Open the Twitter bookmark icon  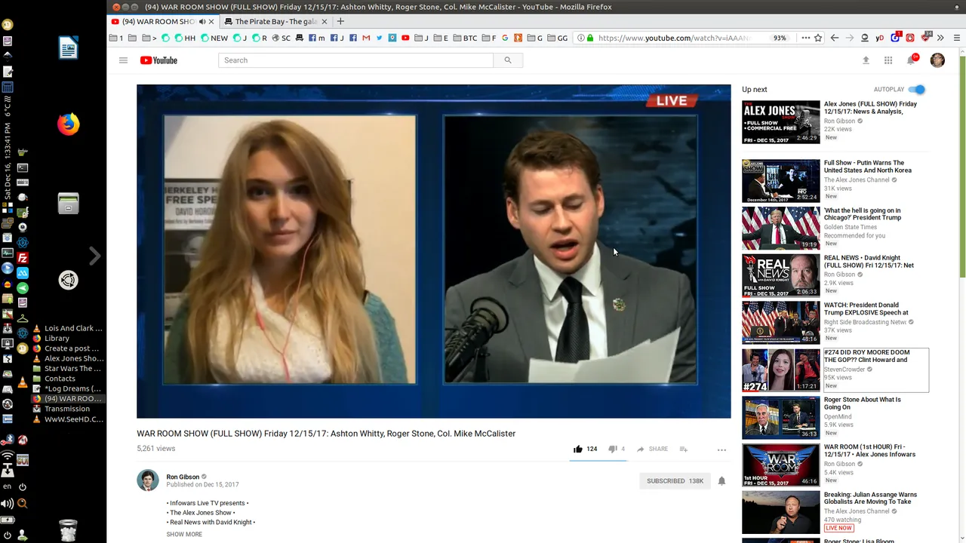(379, 38)
